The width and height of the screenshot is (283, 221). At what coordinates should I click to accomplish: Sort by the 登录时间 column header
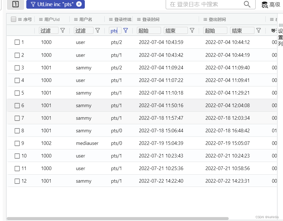pos(151,20)
